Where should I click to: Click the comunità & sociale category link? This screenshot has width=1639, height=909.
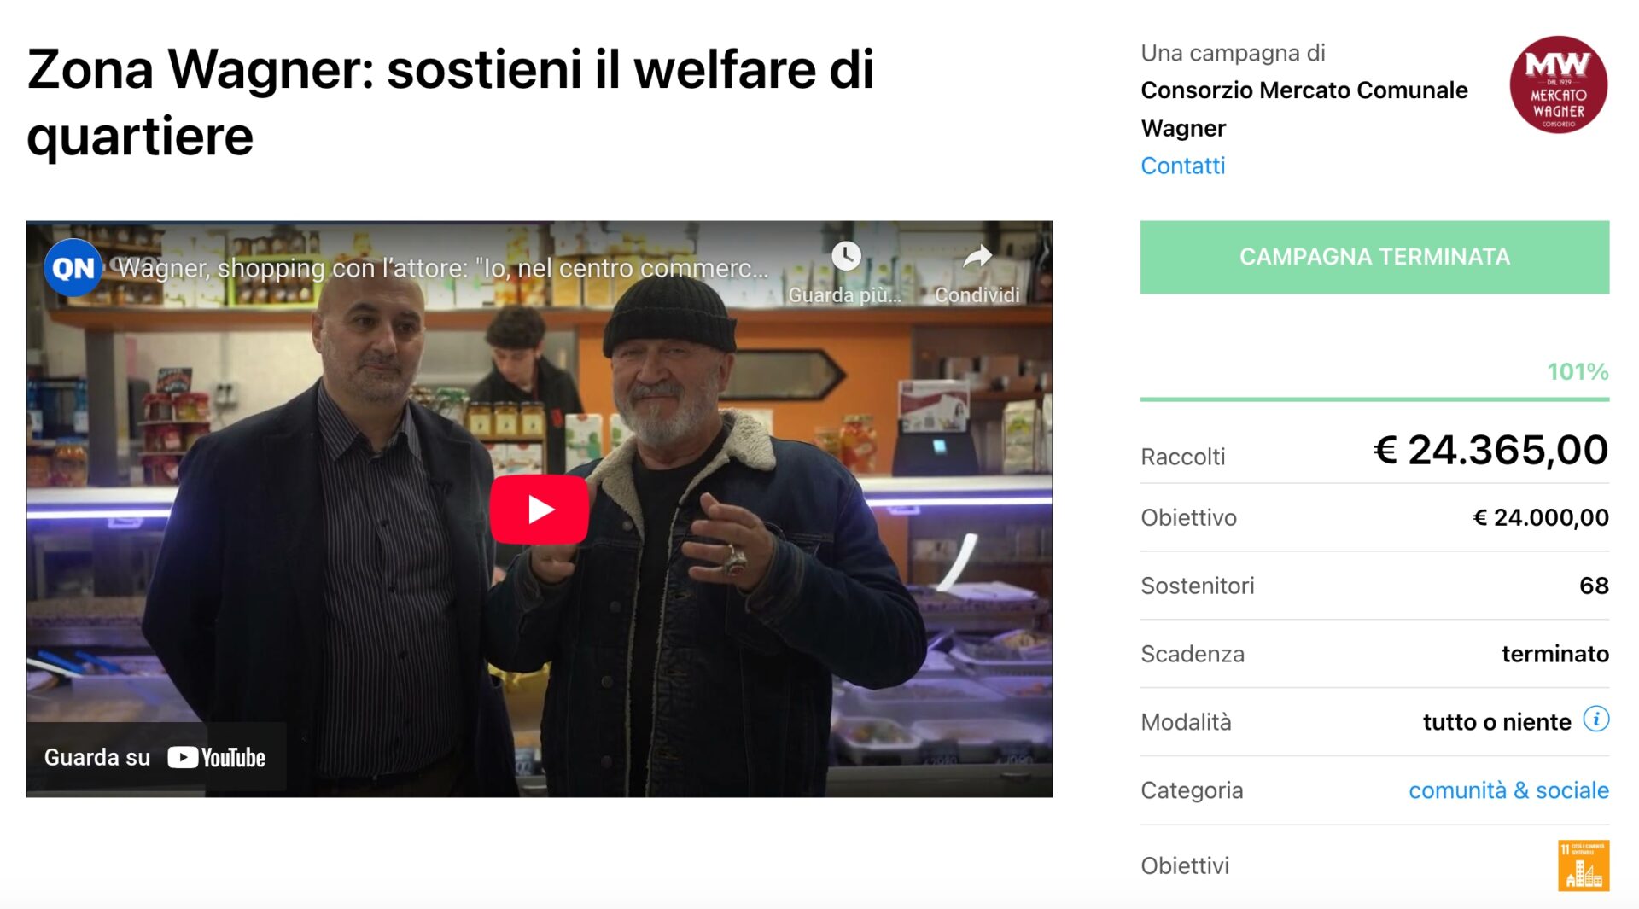[1508, 790]
